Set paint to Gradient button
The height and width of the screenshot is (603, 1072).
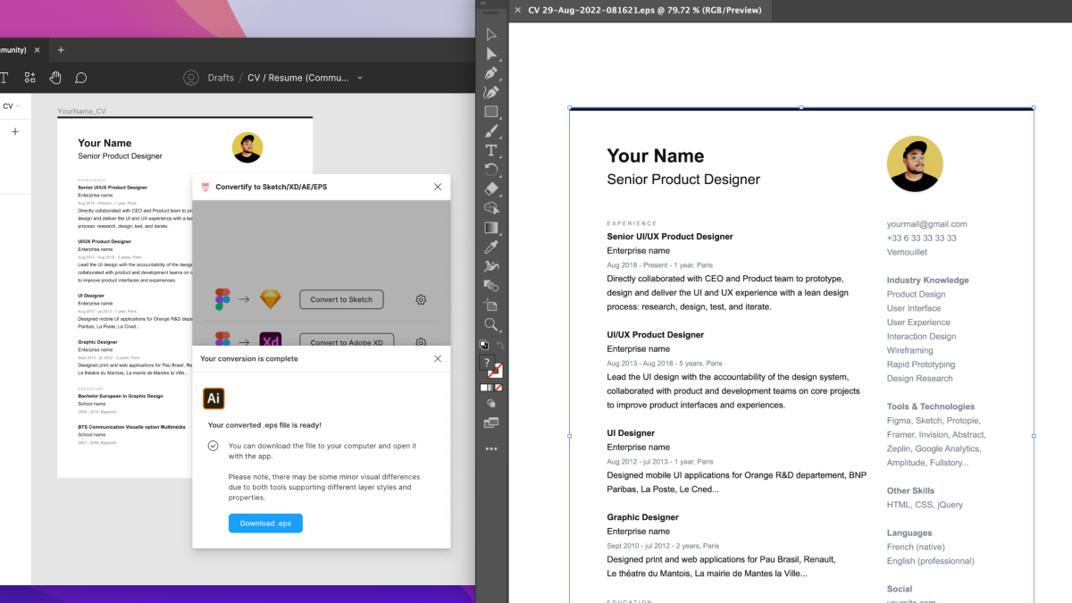491,389
